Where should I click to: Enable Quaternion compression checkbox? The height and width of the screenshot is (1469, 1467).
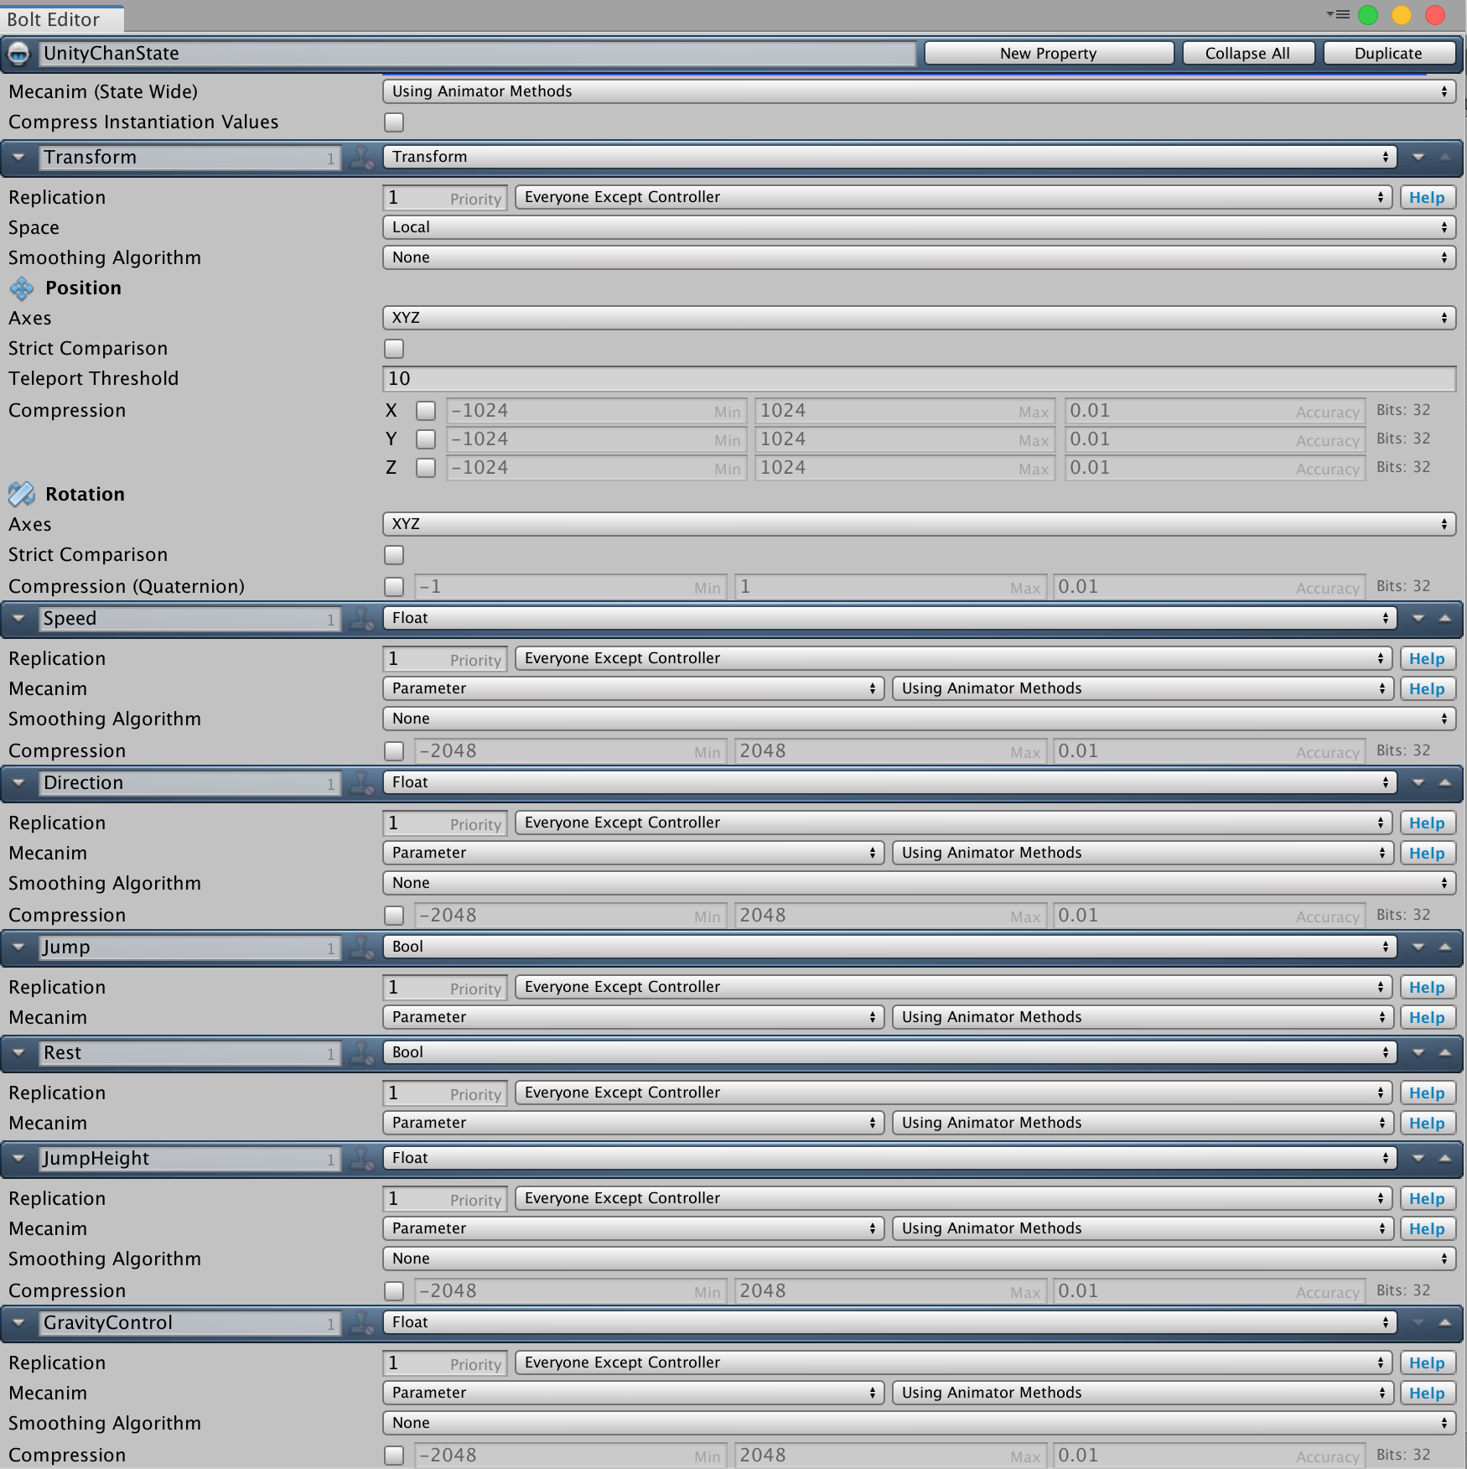pos(394,587)
